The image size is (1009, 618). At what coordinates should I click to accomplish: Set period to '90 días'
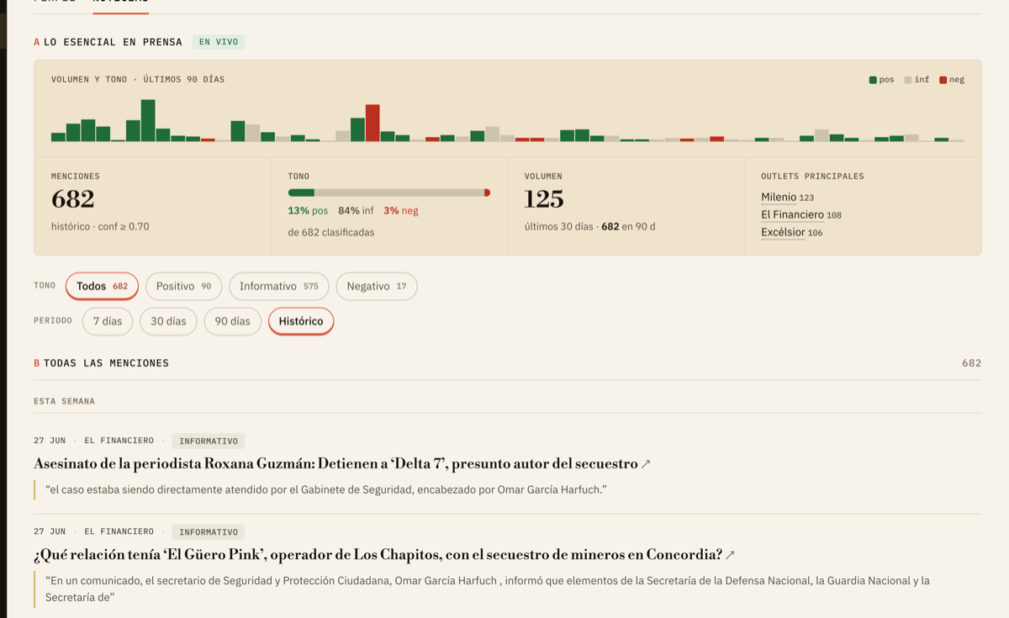pos(232,321)
